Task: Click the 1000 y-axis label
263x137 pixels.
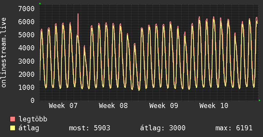Action: 26,87
